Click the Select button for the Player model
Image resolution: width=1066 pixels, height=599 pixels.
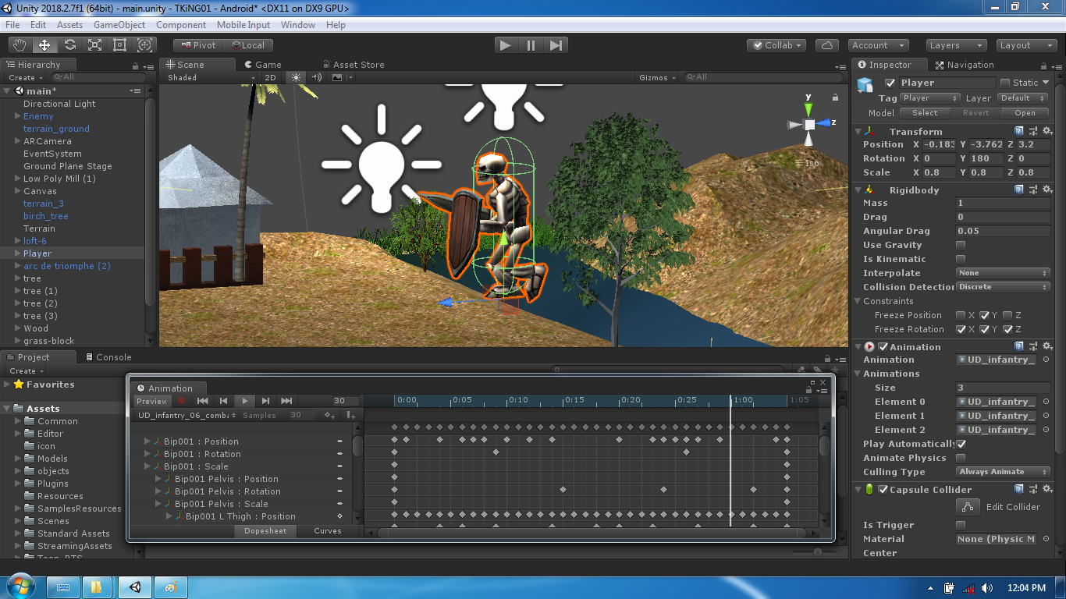click(924, 113)
